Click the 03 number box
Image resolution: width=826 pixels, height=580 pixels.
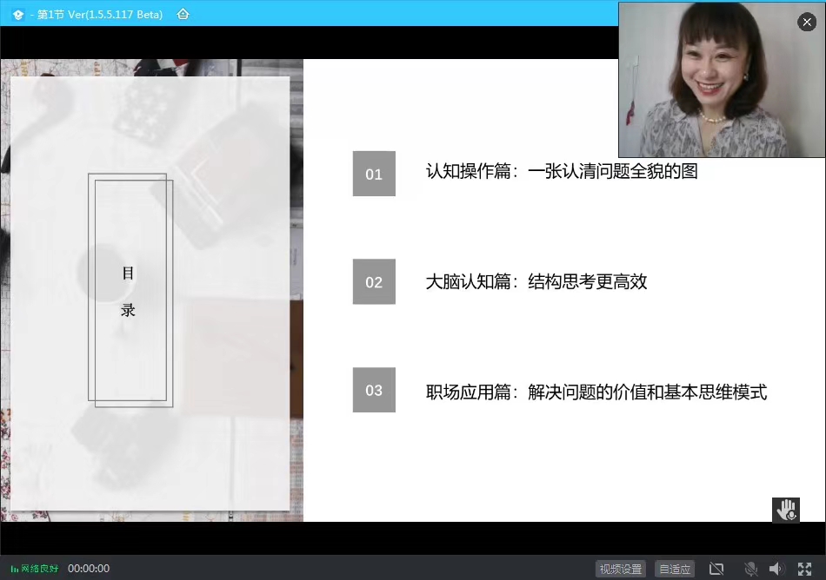click(x=374, y=390)
